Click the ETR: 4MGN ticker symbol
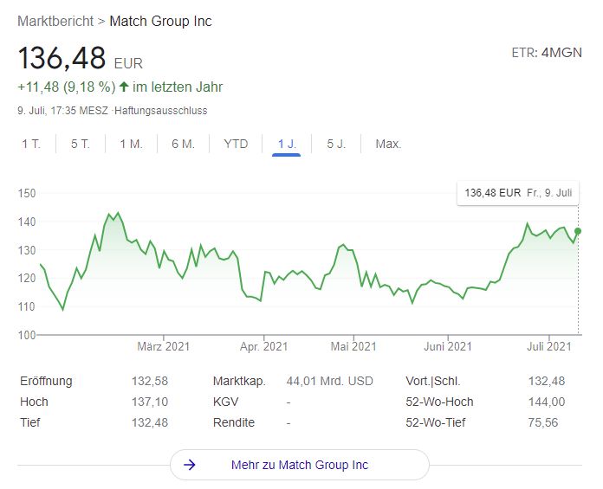 point(547,53)
